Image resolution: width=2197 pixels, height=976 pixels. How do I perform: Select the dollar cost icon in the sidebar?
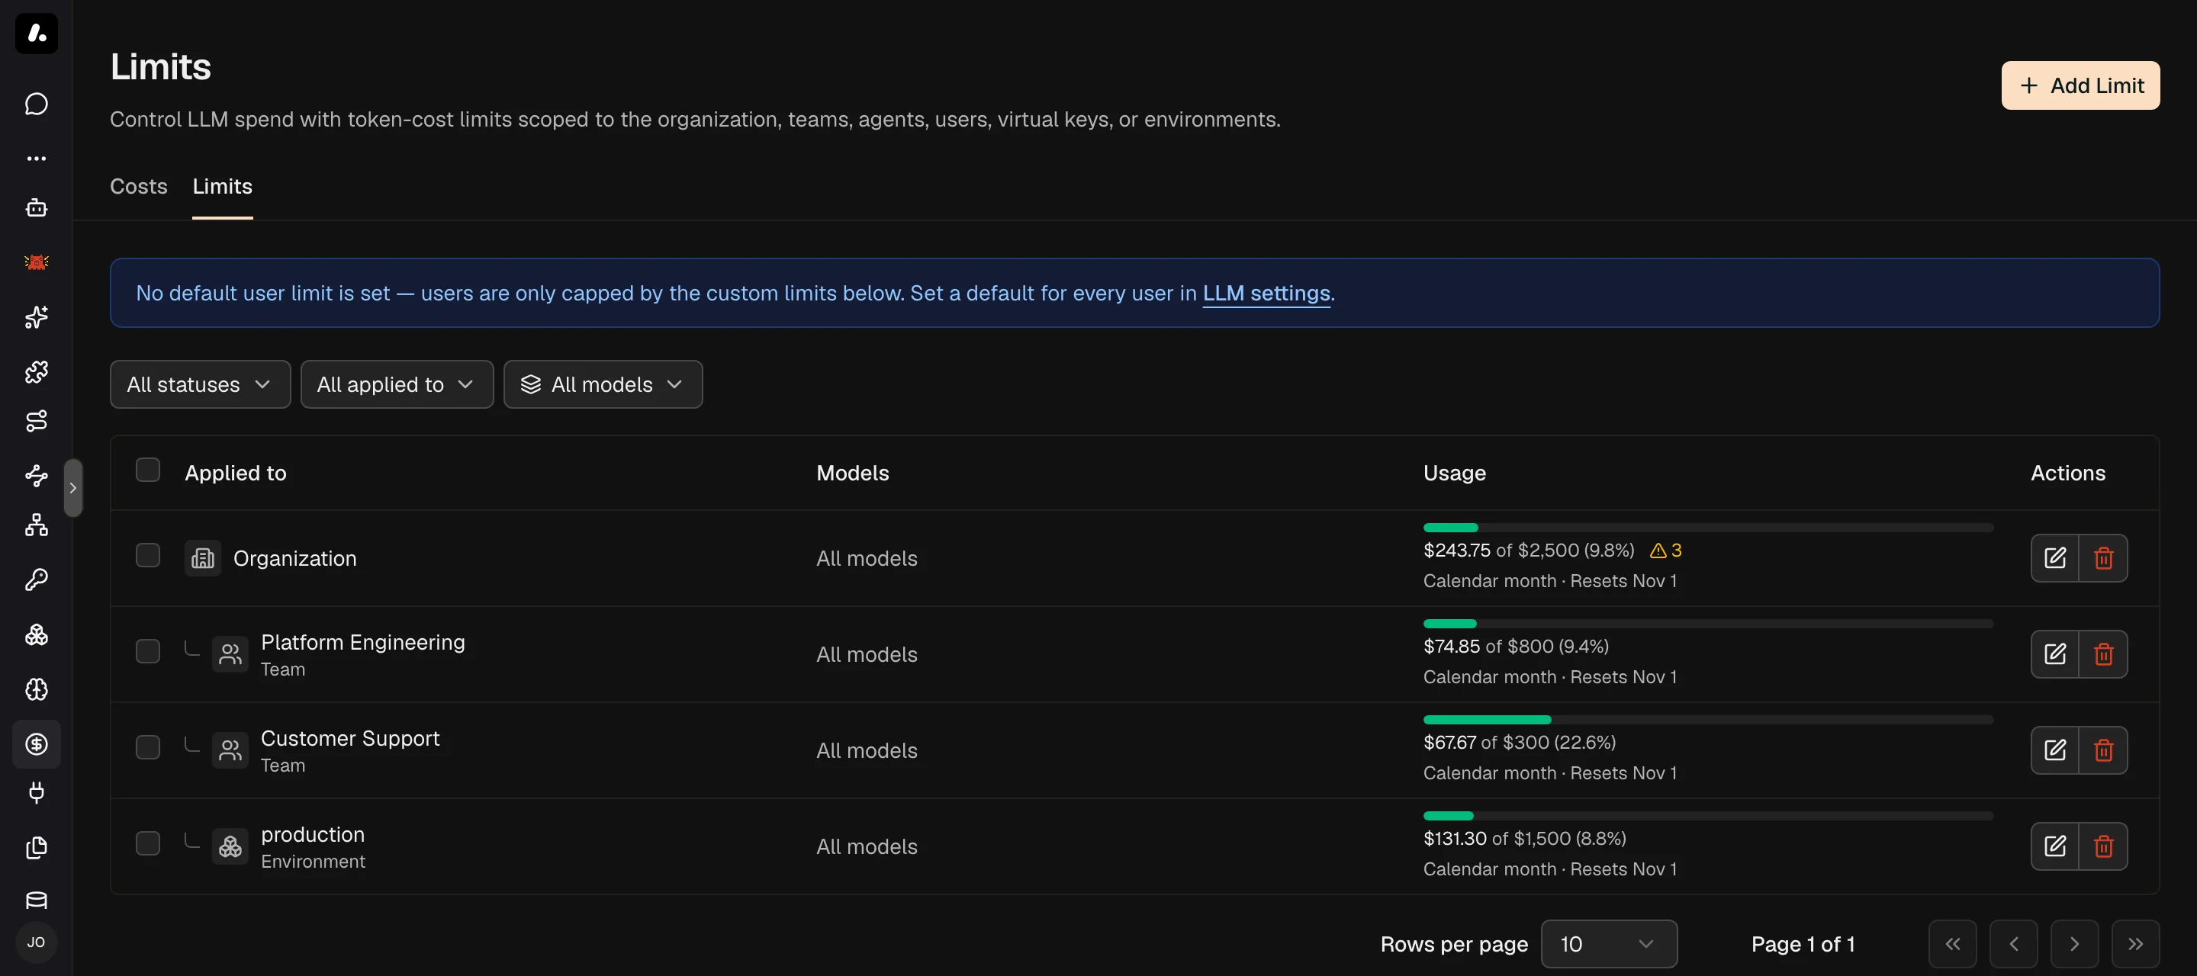[x=36, y=744]
